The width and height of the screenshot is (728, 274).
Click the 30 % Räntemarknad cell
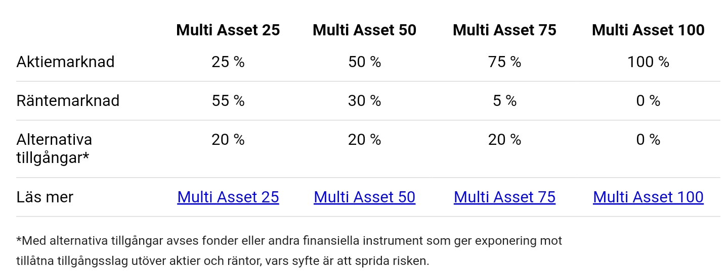(x=364, y=101)
